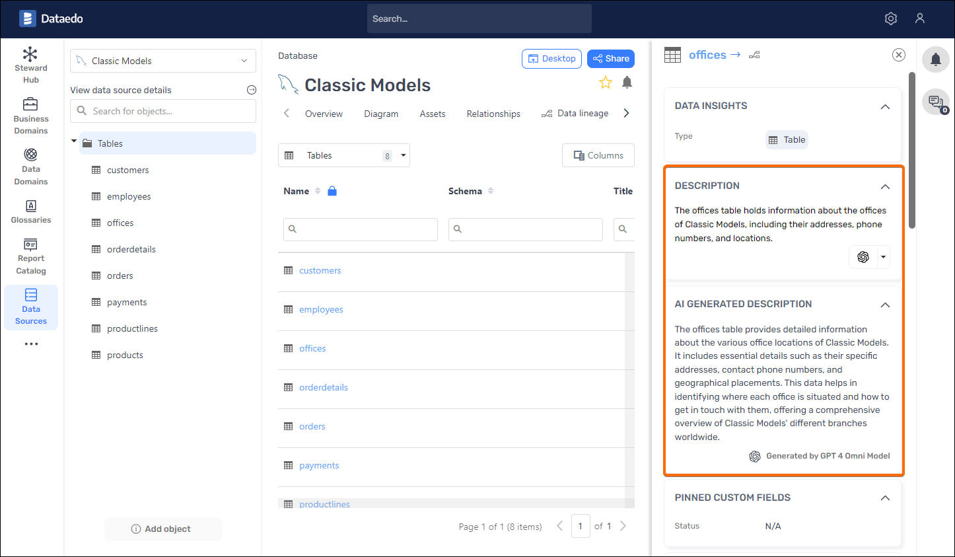The image size is (955, 557).
Task: Click the top Search field
Action: pyautogui.click(x=479, y=19)
